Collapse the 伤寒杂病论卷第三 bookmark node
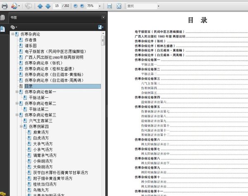Viewport: 248px width, 196px height. 17,115
